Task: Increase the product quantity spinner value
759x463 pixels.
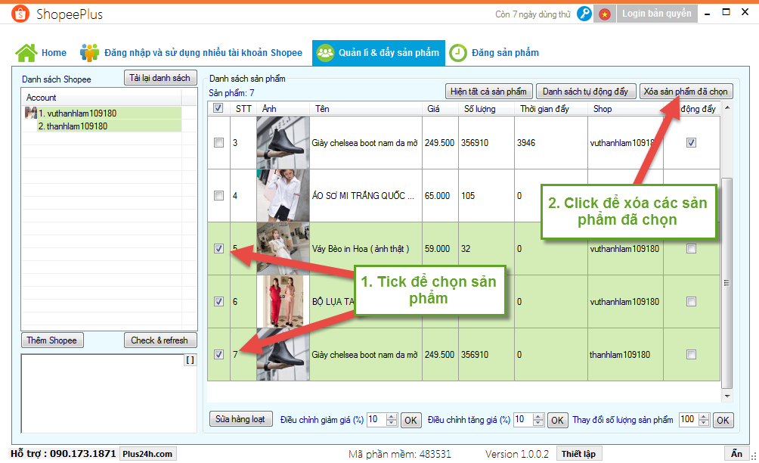Action: click(705, 416)
